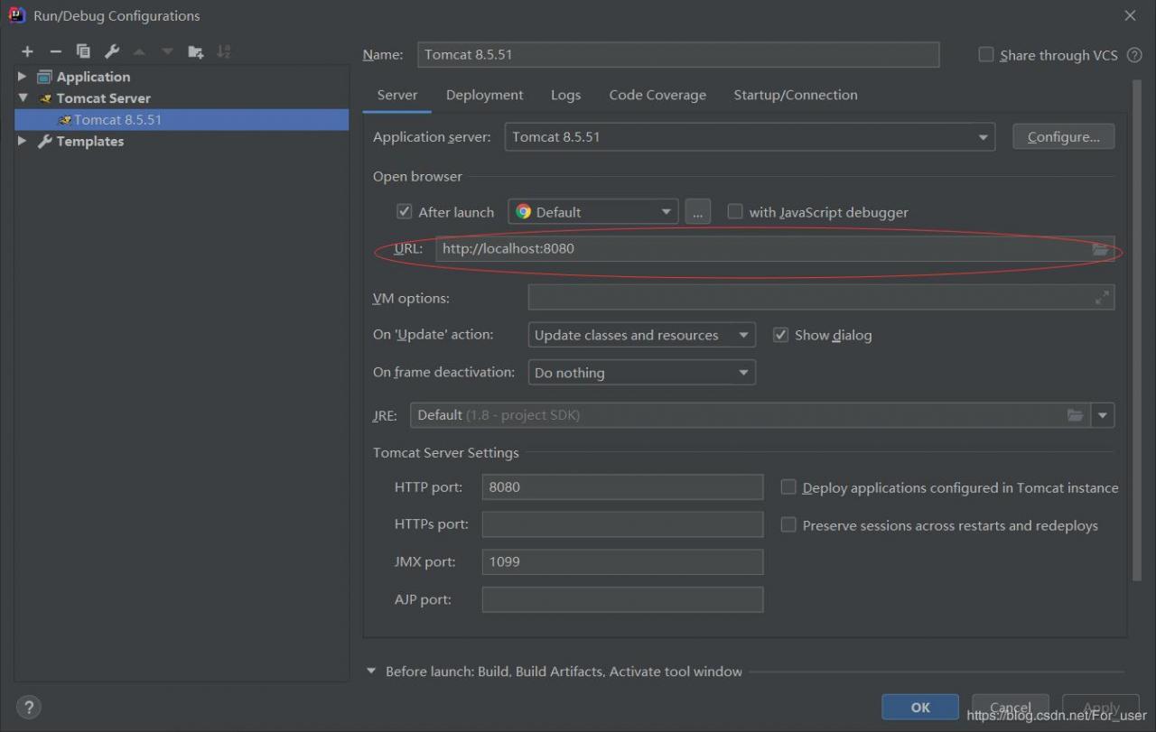The width and height of the screenshot is (1156, 732).
Task: Open JRE dropdown arrow
Action: 1103,415
